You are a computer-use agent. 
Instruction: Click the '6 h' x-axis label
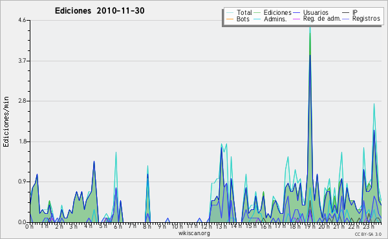point(118,226)
